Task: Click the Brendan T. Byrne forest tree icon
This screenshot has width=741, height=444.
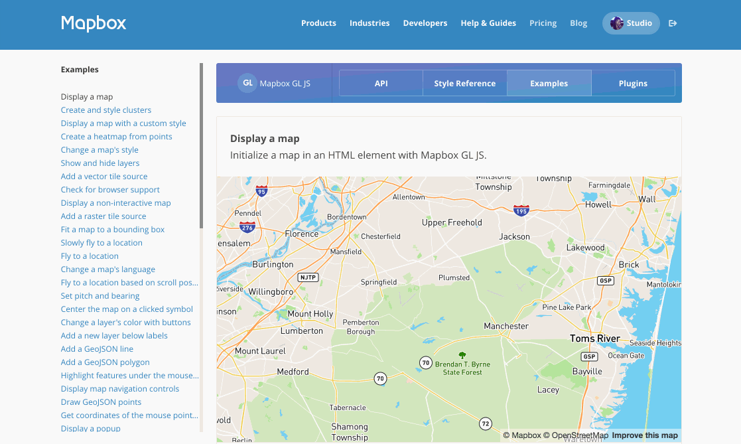Action: [462, 354]
